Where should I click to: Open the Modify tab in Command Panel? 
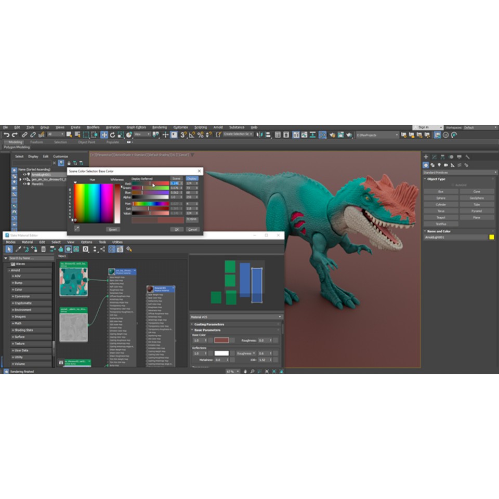434,156
